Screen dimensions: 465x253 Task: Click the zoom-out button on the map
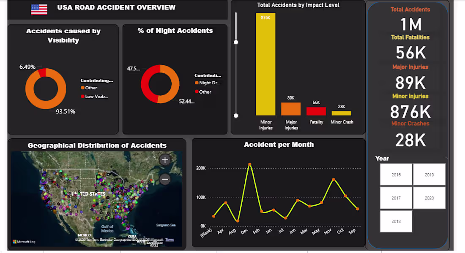coord(165,179)
